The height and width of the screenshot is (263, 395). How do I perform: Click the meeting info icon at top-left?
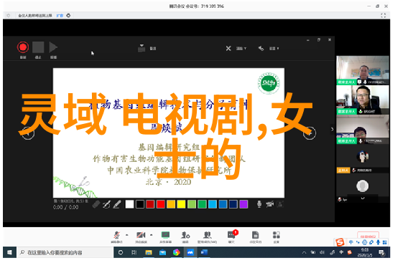pos(9,16)
